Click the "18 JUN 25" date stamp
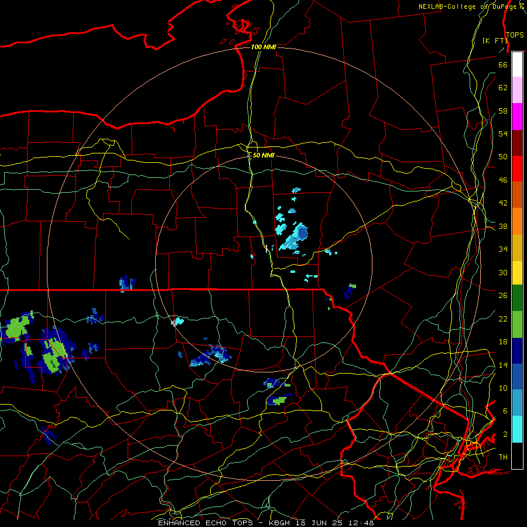Screen dimensions: 527x527 tap(320, 523)
